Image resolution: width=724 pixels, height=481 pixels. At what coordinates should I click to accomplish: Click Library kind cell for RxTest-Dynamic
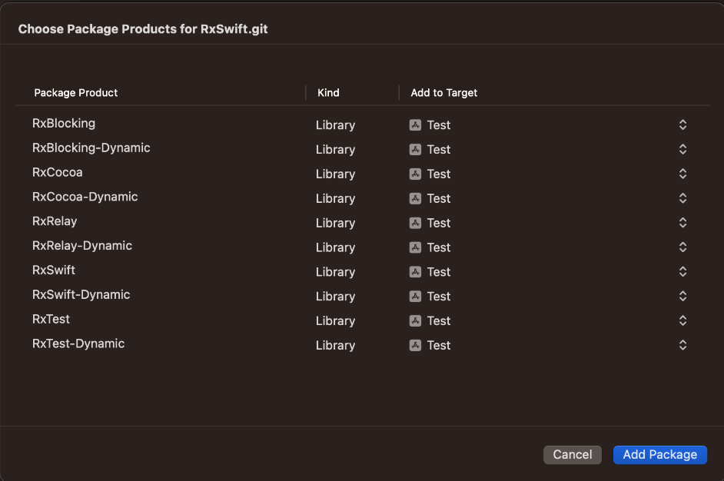[335, 345]
